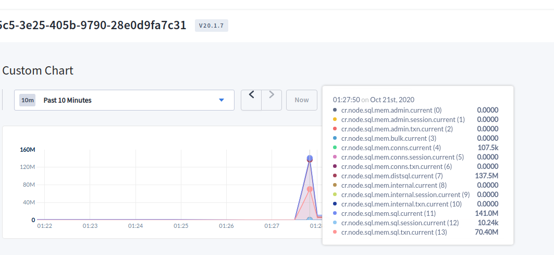This screenshot has width=554, height=255.
Task: Click the 107.5k conns.current value
Action: pyautogui.click(x=487, y=148)
